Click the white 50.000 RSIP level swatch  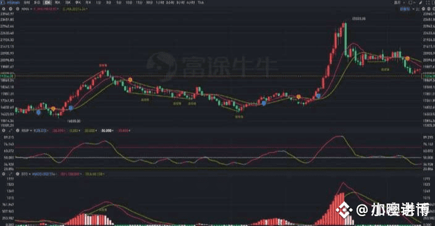[x=106, y=130]
